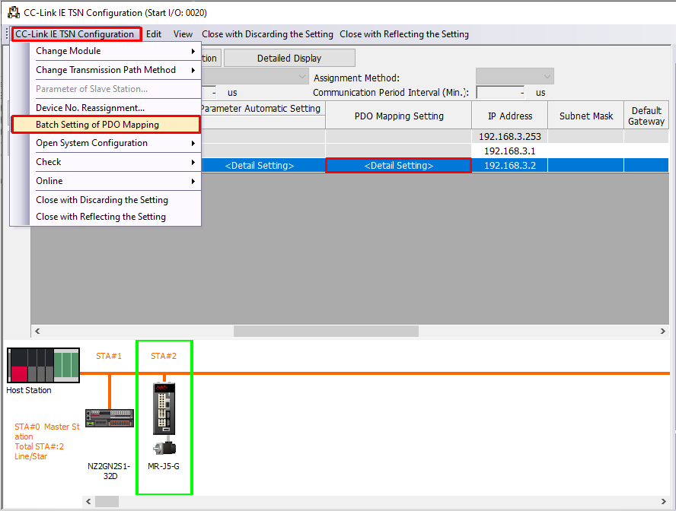Select Device No. Reassignment menu entry
Image resolution: width=676 pixels, height=511 pixels.
click(x=90, y=108)
